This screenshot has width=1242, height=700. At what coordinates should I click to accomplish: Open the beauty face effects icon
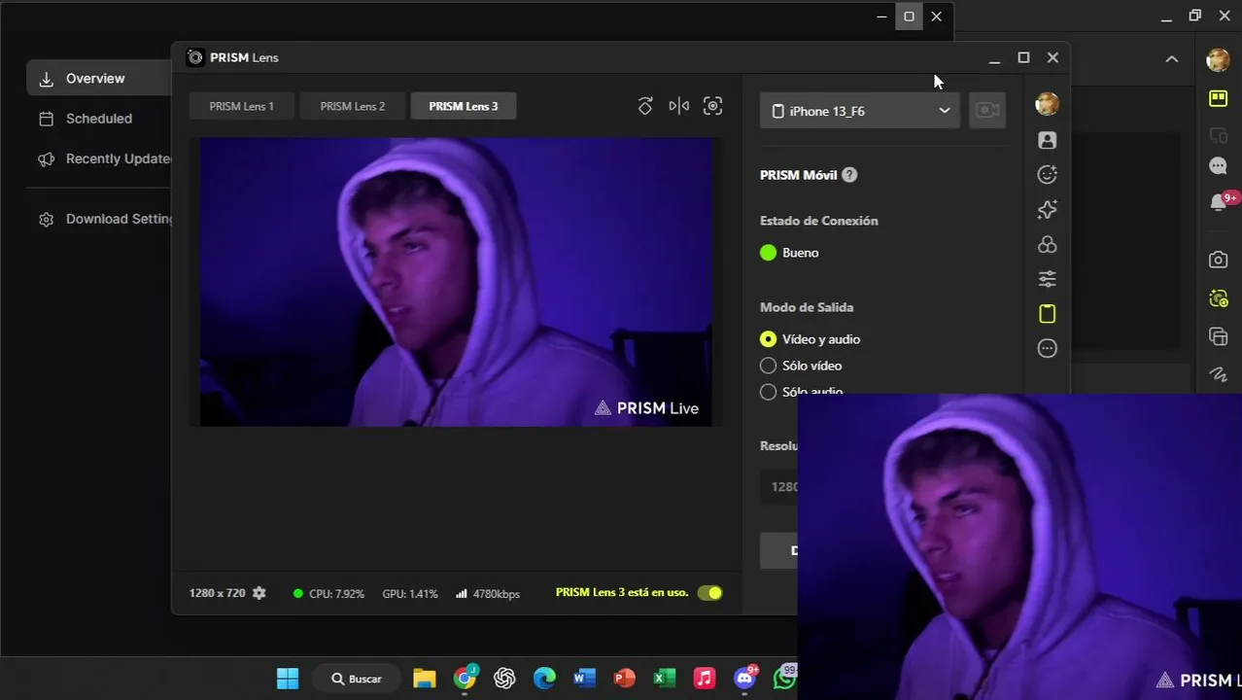point(1047,175)
